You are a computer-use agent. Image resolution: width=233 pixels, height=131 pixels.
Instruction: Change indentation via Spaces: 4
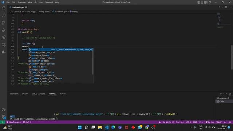[x=179, y=122]
